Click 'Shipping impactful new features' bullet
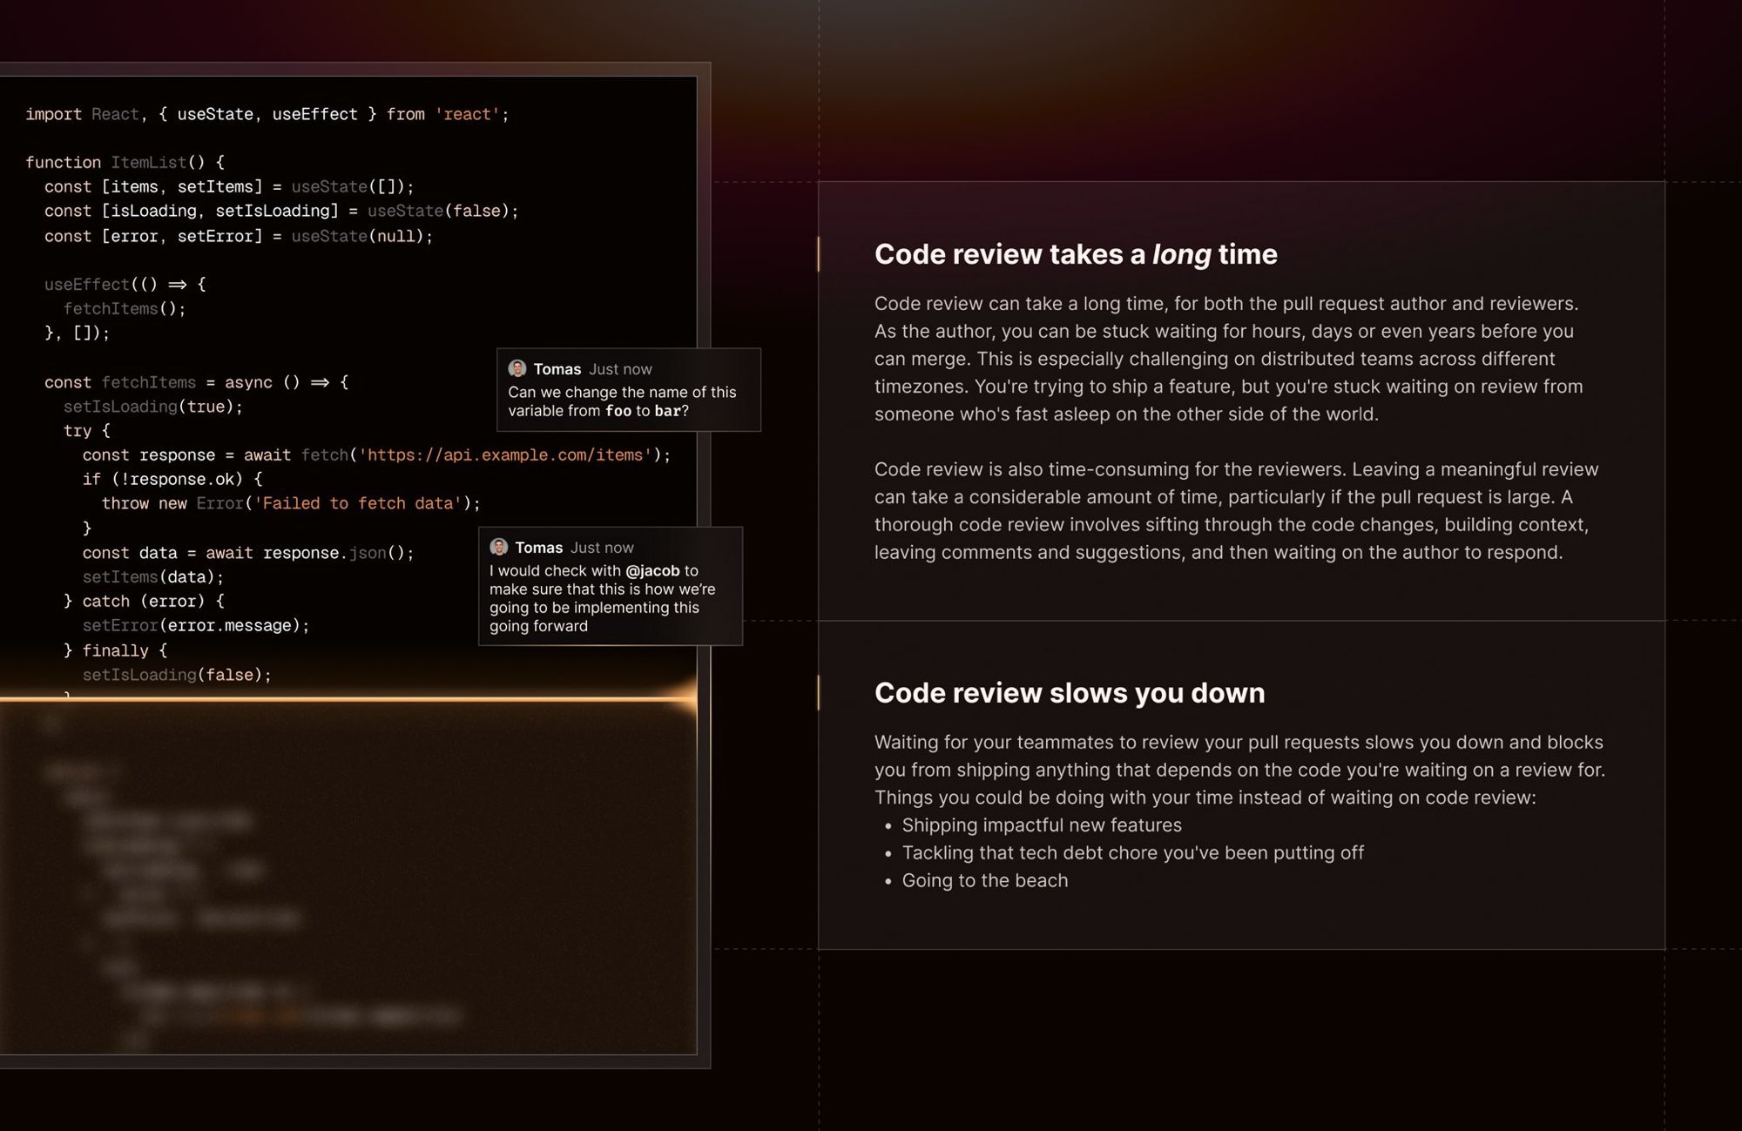 coord(1041,825)
